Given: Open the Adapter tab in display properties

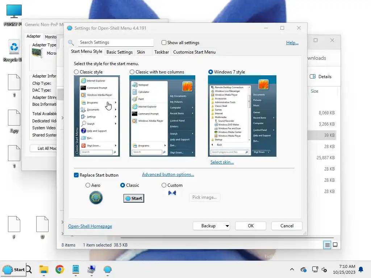Looking at the screenshot, I should 34,36.
